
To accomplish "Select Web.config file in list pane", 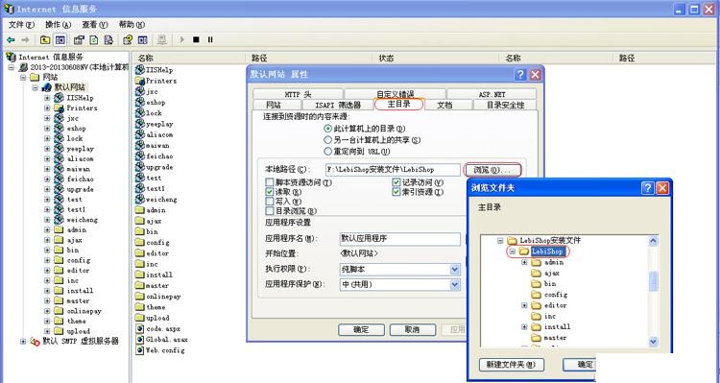I will (x=160, y=350).
